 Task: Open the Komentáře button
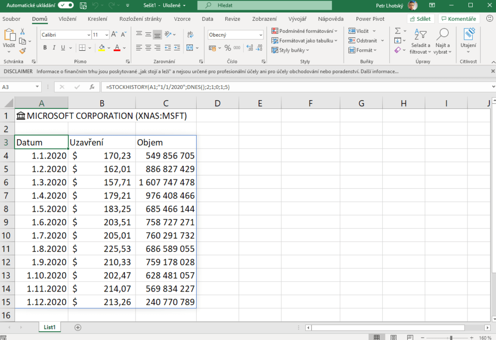tap(459, 19)
